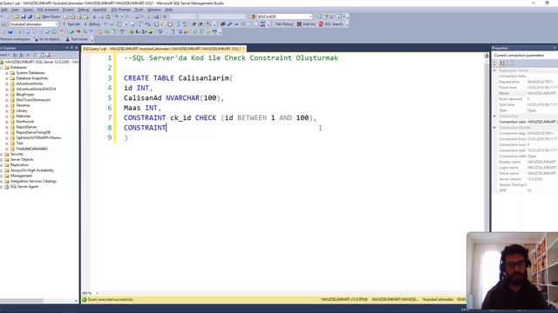Open the SQL Assistant menu
This screenshot has height=313, width=558.
click(x=48, y=10)
